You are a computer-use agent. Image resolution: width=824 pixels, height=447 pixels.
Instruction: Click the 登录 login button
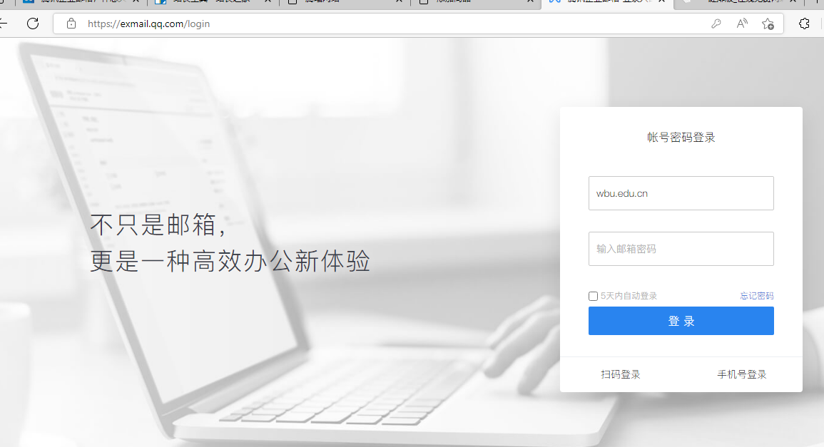pyautogui.click(x=681, y=320)
